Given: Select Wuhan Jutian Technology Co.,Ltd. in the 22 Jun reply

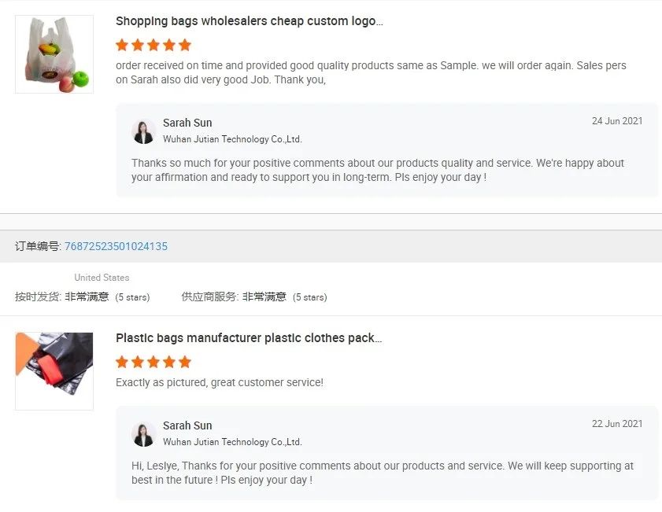Looking at the screenshot, I should [x=232, y=442].
